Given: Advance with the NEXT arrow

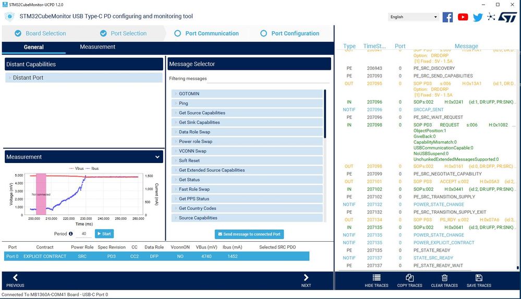Looking at the screenshot, I should 306,280.
